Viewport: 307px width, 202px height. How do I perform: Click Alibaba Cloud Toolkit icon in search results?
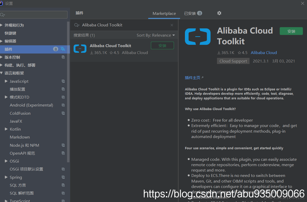pos(80,49)
